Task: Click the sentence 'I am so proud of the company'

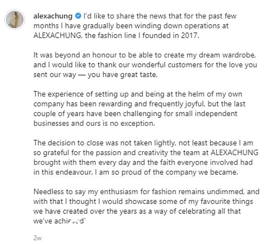Action: (166, 172)
